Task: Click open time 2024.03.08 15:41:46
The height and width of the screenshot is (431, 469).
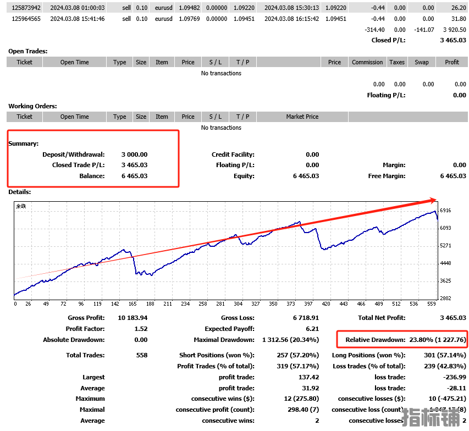Action: click(78, 19)
